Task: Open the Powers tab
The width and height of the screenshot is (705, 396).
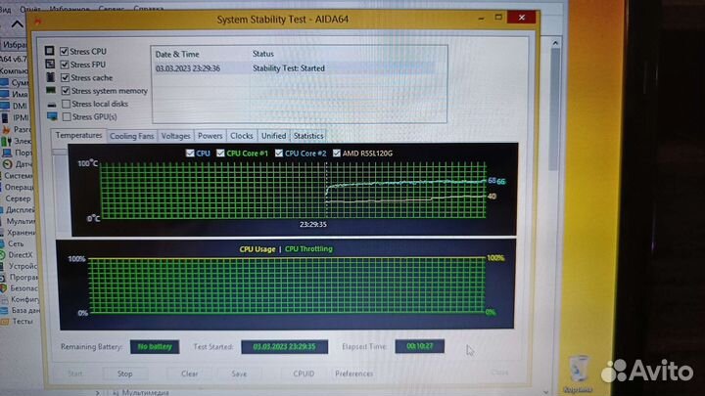Action: click(210, 136)
